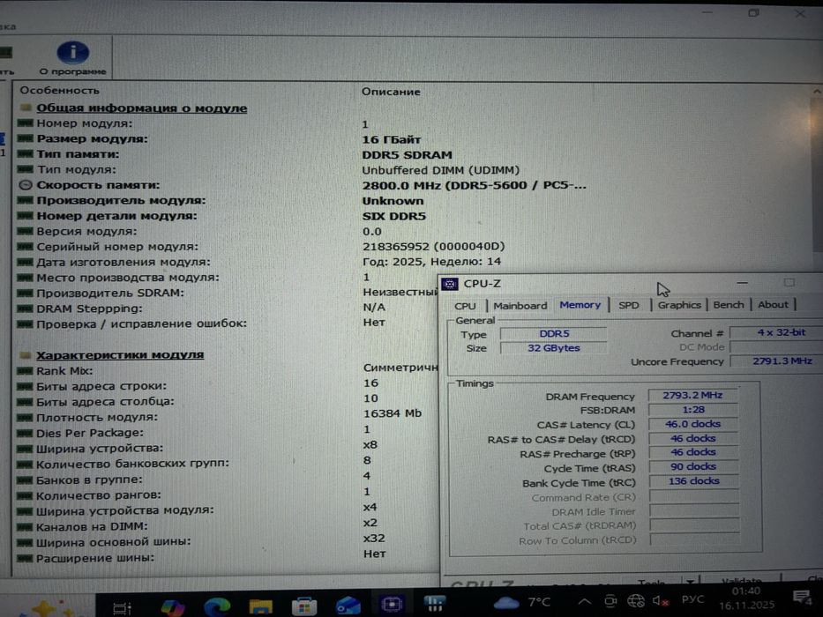Expand the system tray hidden icons chevron
Image resolution: width=823 pixels, height=617 pixels.
tap(584, 602)
